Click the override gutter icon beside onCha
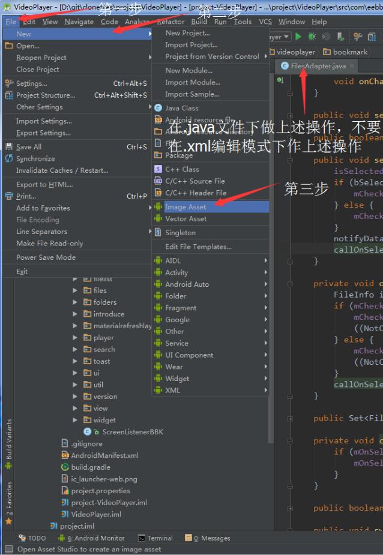Image resolution: width=383 pixels, height=555 pixels. [x=280, y=80]
